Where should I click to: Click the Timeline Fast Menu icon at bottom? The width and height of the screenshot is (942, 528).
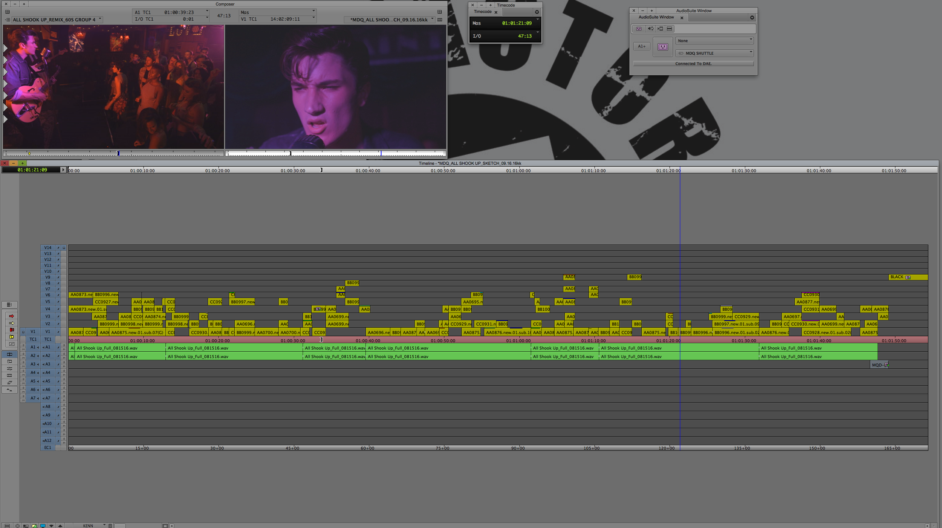click(x=7, y=526)
